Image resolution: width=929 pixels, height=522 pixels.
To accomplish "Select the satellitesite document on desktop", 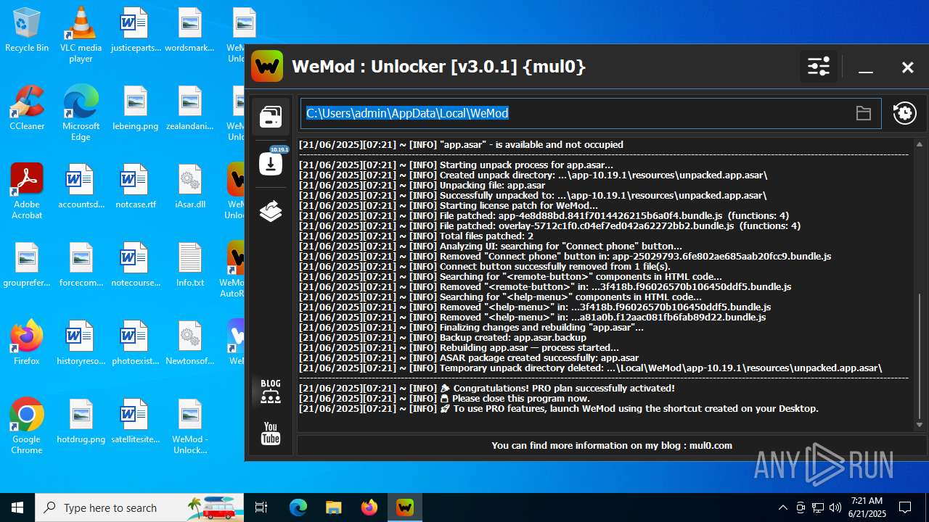I will [x=135, y=423].
